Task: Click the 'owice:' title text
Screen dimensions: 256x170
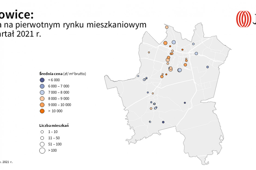Action: (x=17, y=15)
